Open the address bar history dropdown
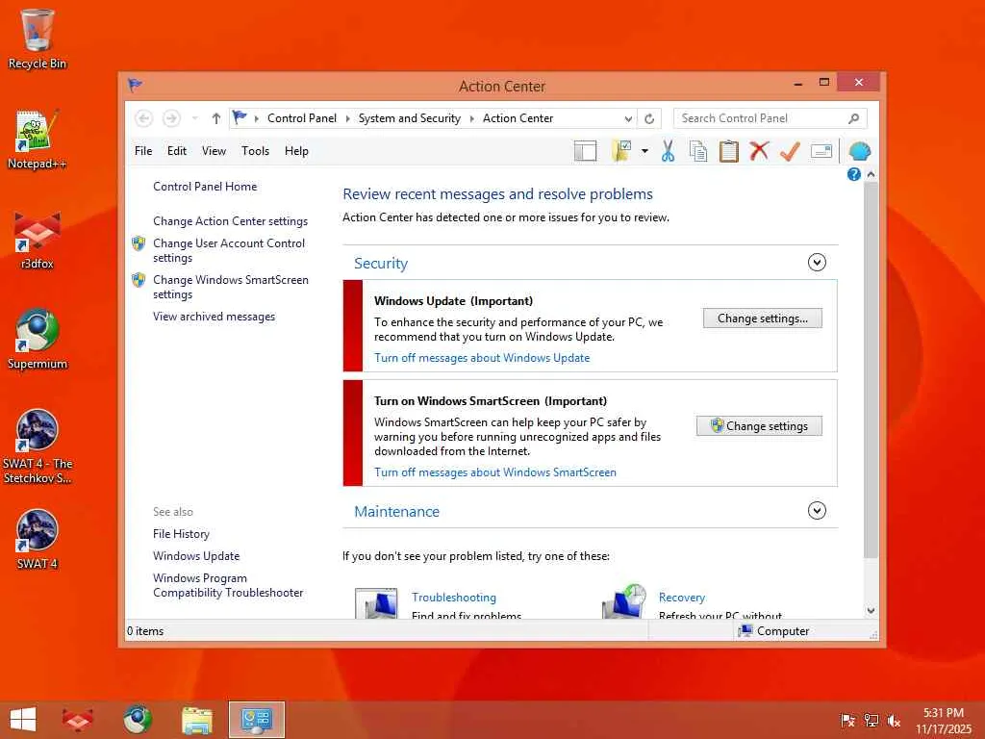Image resolution: width=985 pixels, height=739 pixels. pyautogui.click(x=628, y=118)
